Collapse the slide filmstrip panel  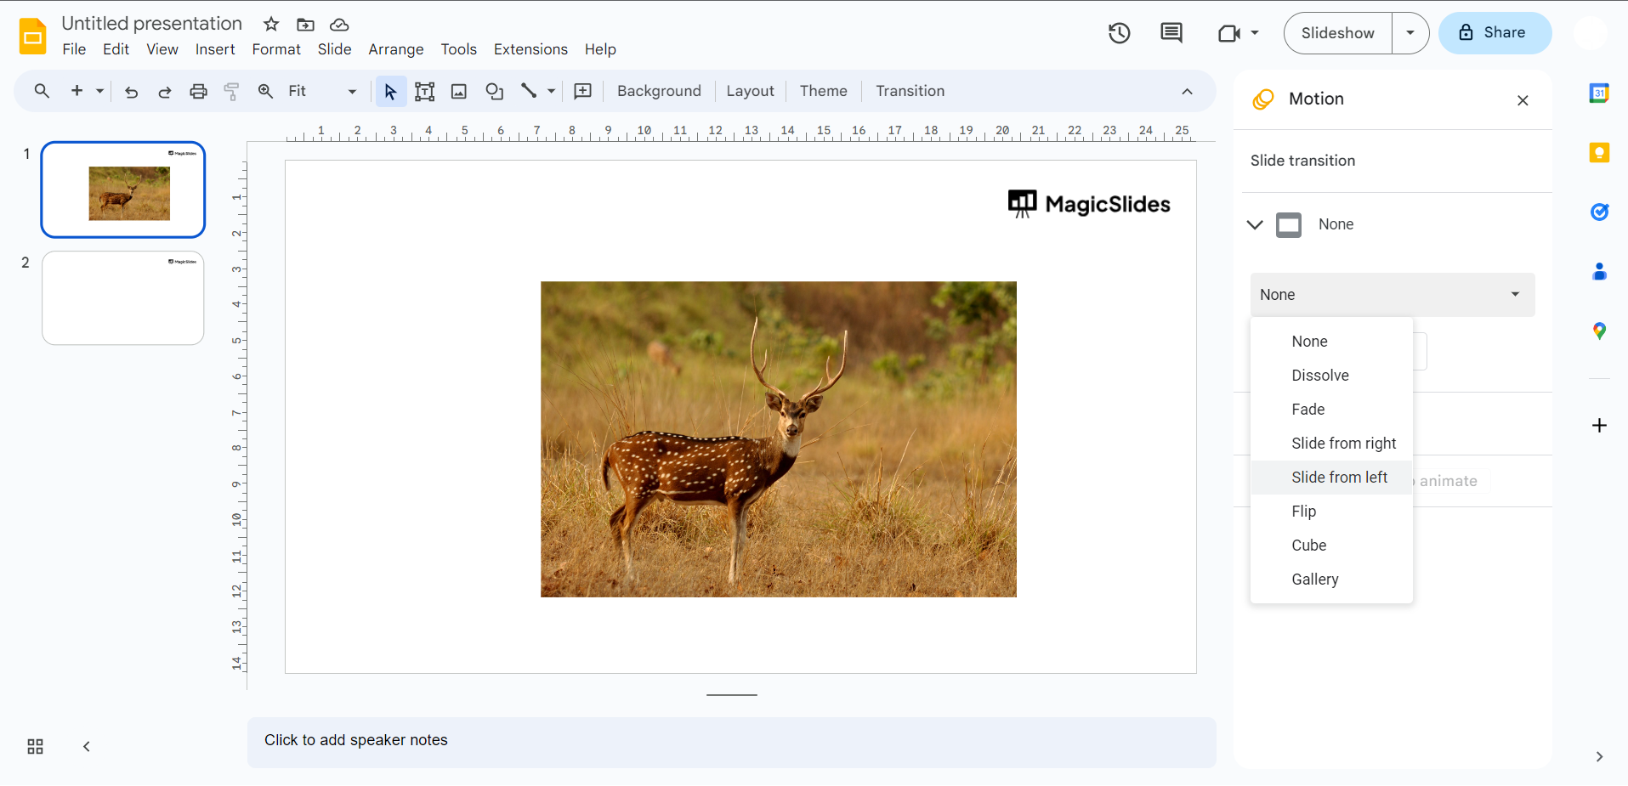coord(86,746)
